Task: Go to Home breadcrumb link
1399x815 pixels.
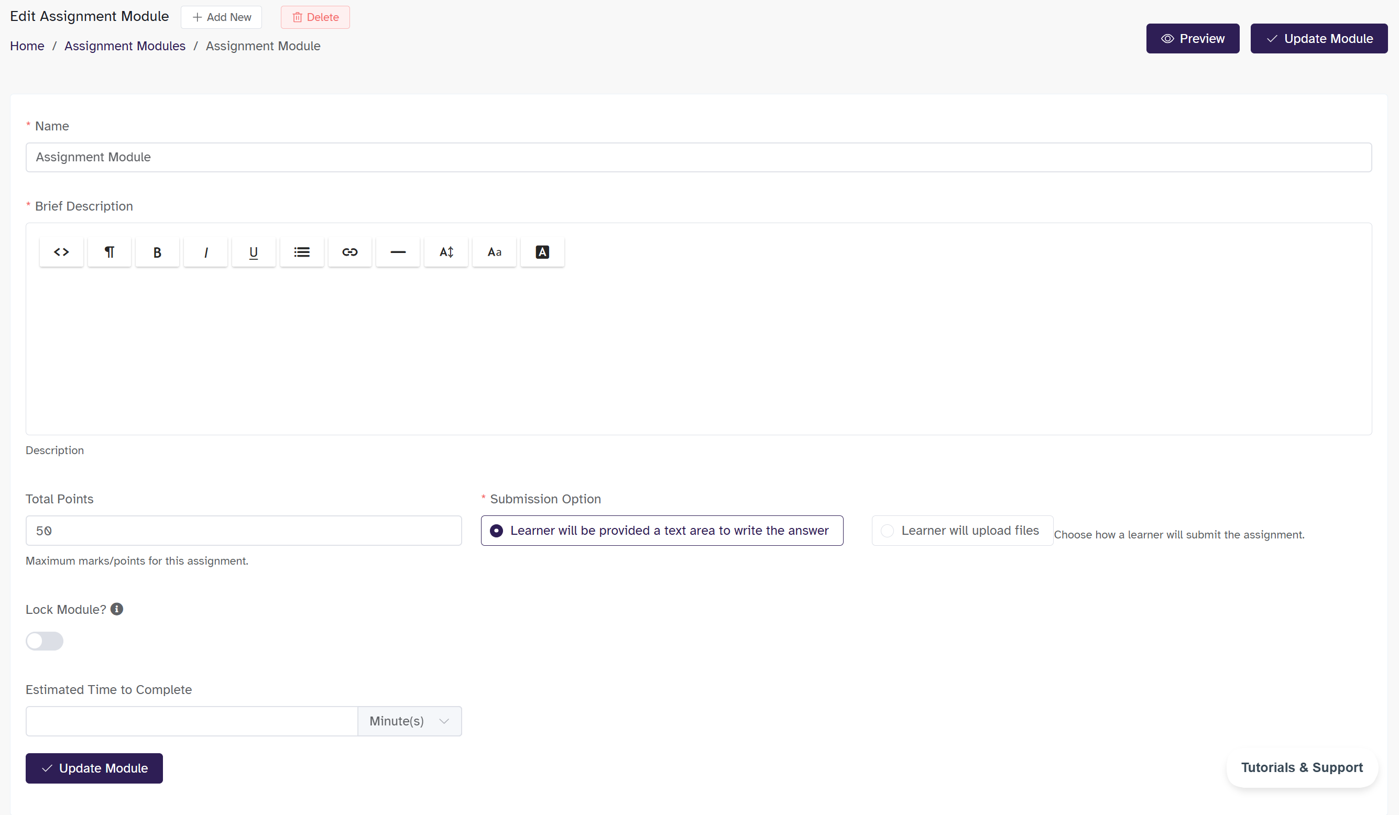Action: [27, 46]
